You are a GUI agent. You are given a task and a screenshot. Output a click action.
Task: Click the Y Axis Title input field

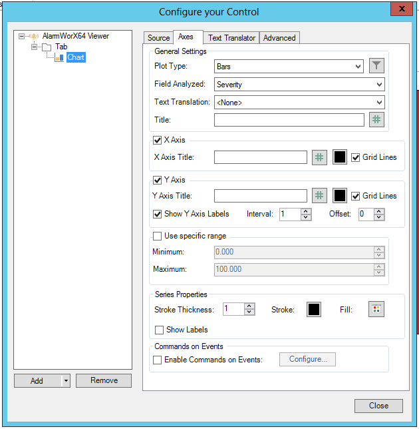pos(261,196)
